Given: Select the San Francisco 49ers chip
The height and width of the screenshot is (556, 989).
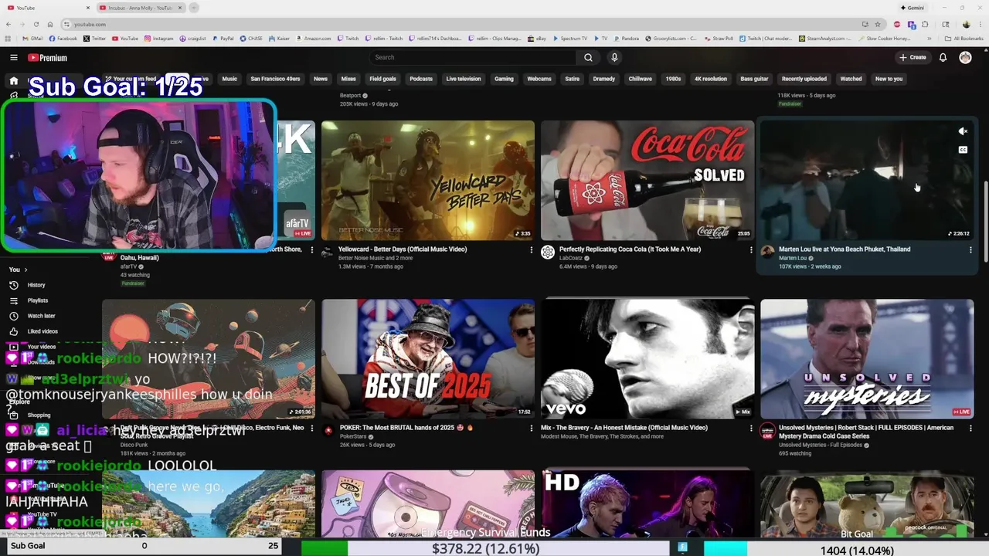Looking at the screenshot, I should (x=275, y=79).
